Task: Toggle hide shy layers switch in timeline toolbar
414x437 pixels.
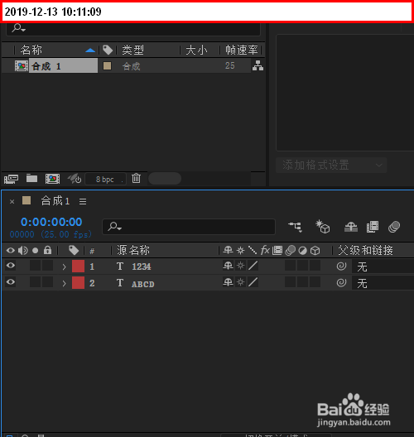Action: (351, 227)
